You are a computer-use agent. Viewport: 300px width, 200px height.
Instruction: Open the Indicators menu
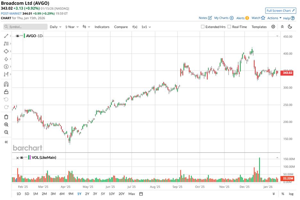tap(102, 27)
